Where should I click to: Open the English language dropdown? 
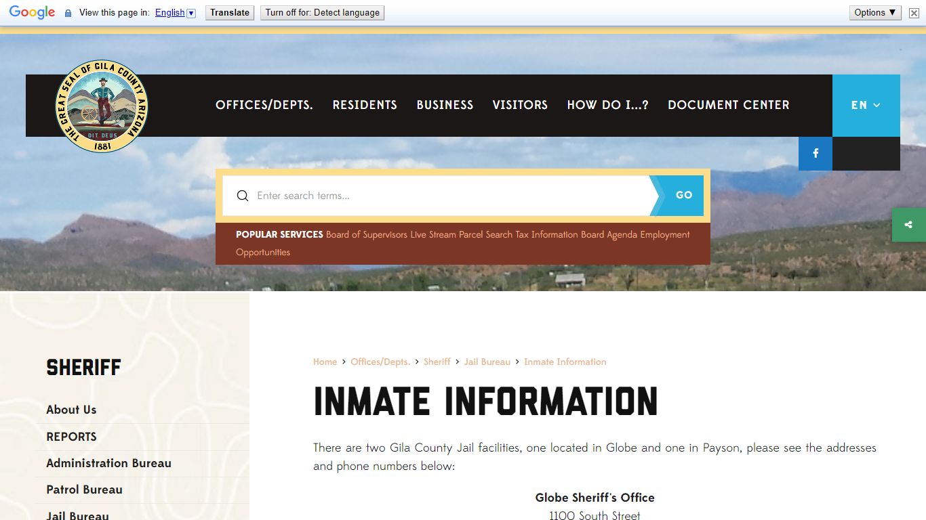(x=175, y=13)
